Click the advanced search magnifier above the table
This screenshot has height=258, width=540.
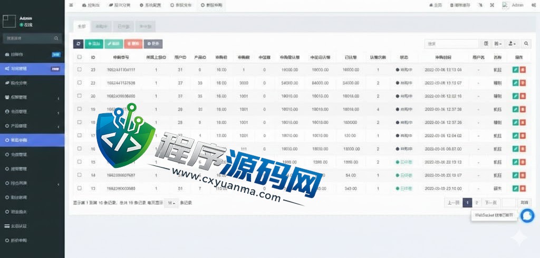(x=526, y=44)
